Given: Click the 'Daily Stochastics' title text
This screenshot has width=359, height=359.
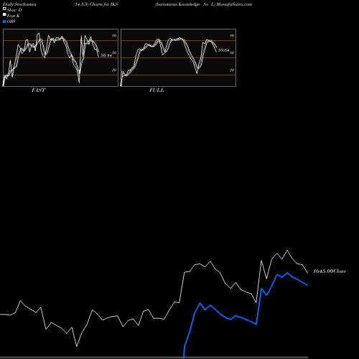Looking at the screenshot, I should click(19, 4).
